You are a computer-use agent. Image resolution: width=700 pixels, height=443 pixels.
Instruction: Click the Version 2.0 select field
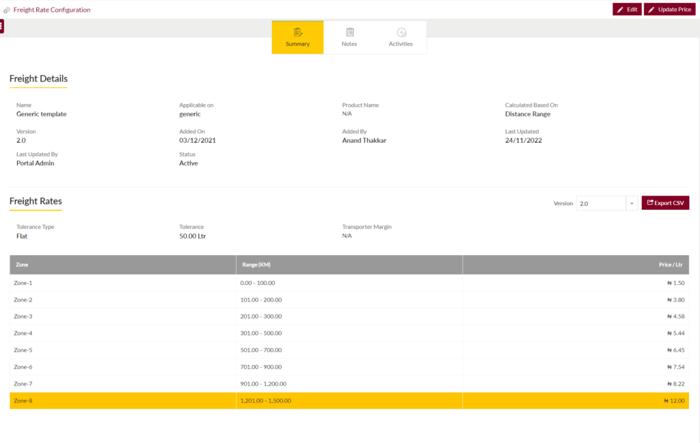pos(601,203)
